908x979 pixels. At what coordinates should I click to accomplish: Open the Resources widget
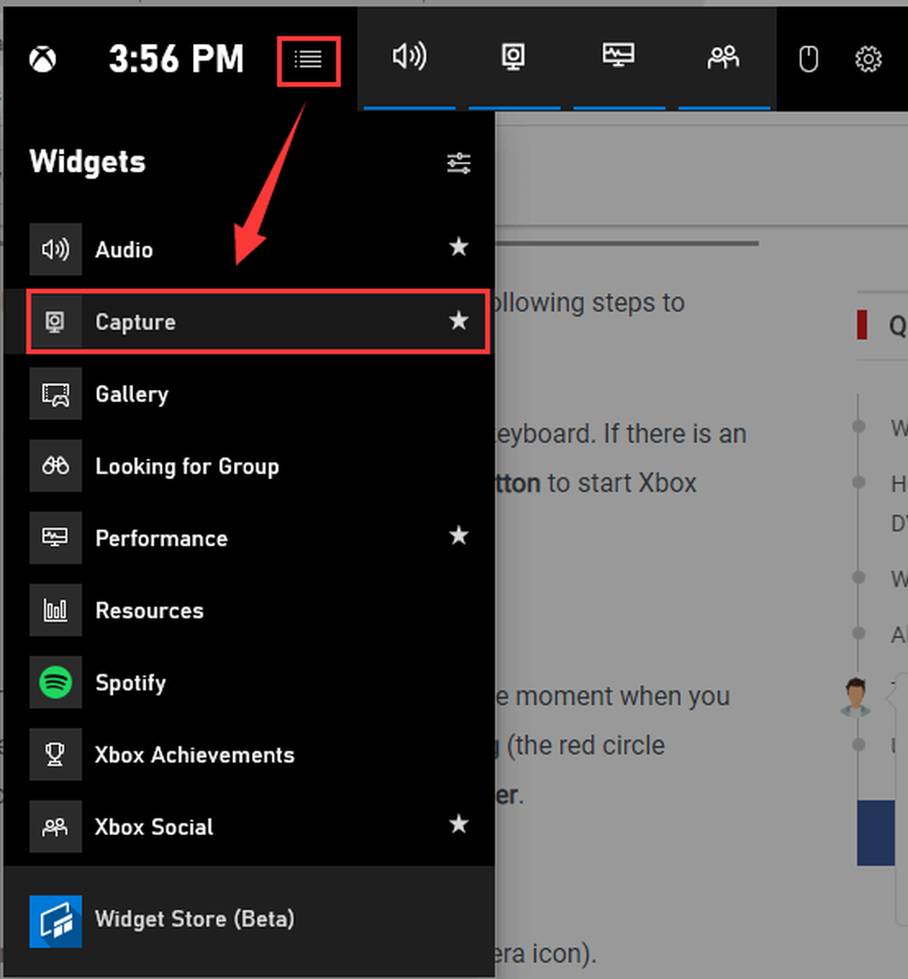click(249, 610)
